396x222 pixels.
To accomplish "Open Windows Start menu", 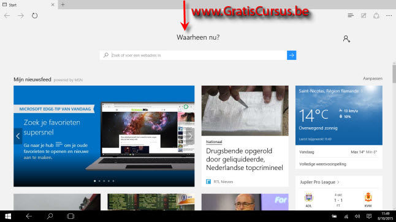I will tap(8, 216).
